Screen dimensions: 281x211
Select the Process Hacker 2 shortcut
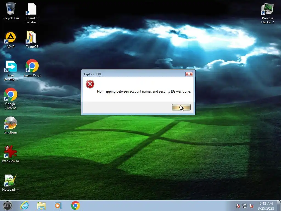pyautogui.click(x=267, y=13)
